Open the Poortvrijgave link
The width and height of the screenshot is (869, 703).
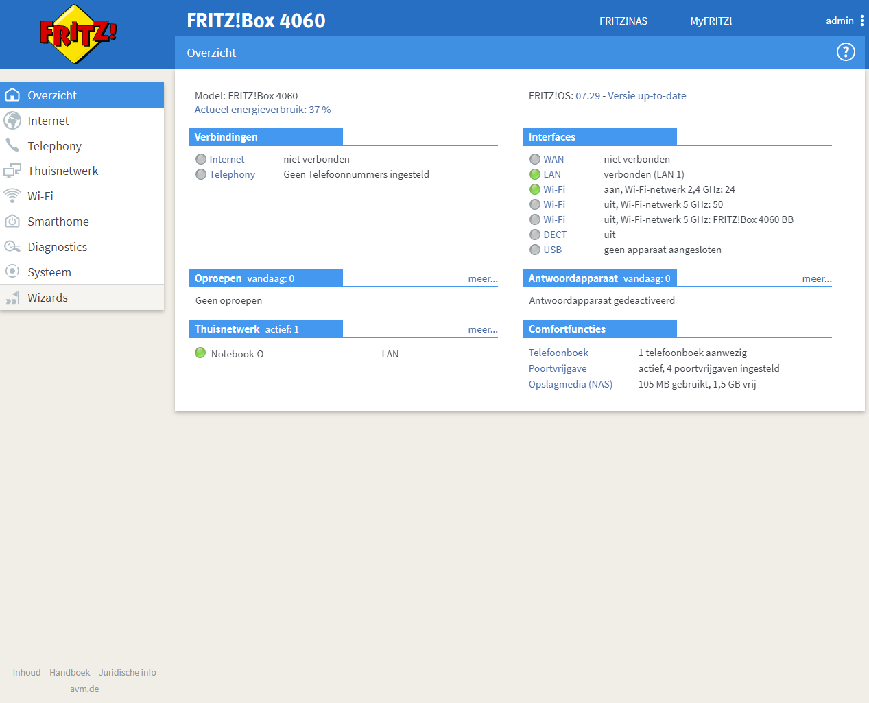[558, 368]
